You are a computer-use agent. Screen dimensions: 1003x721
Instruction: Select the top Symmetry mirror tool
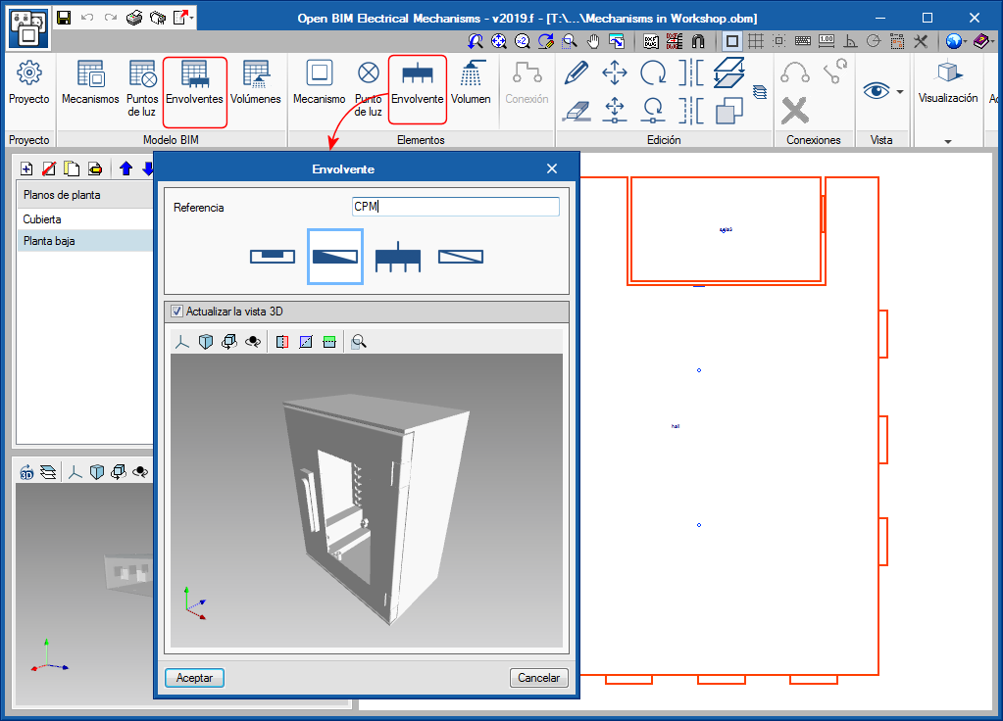691,72
